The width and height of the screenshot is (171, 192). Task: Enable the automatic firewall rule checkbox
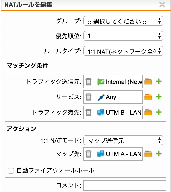11,171
